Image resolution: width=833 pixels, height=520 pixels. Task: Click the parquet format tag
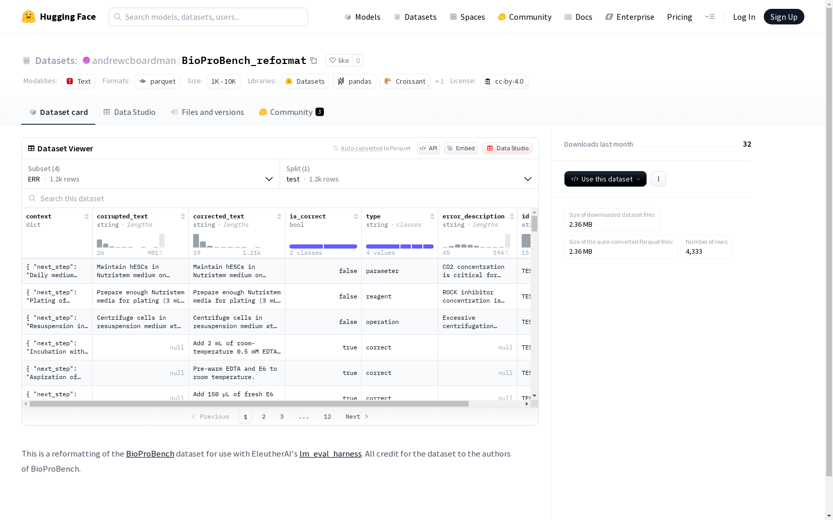[x=157, y=81]
